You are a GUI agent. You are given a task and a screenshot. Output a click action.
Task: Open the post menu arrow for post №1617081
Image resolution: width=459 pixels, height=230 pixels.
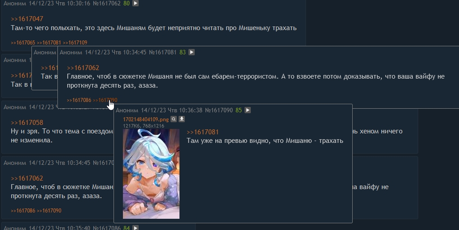pos(192,52)
